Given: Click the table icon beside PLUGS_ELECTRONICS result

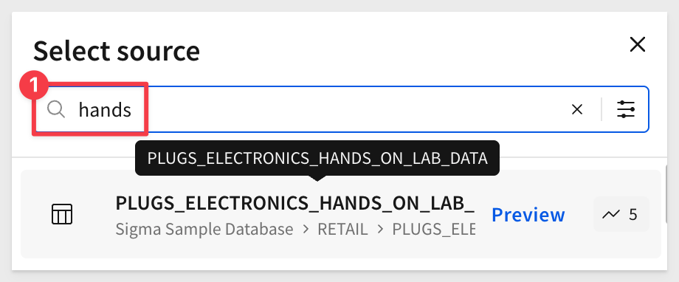Looking at the screenshot, I should (62, 214).
